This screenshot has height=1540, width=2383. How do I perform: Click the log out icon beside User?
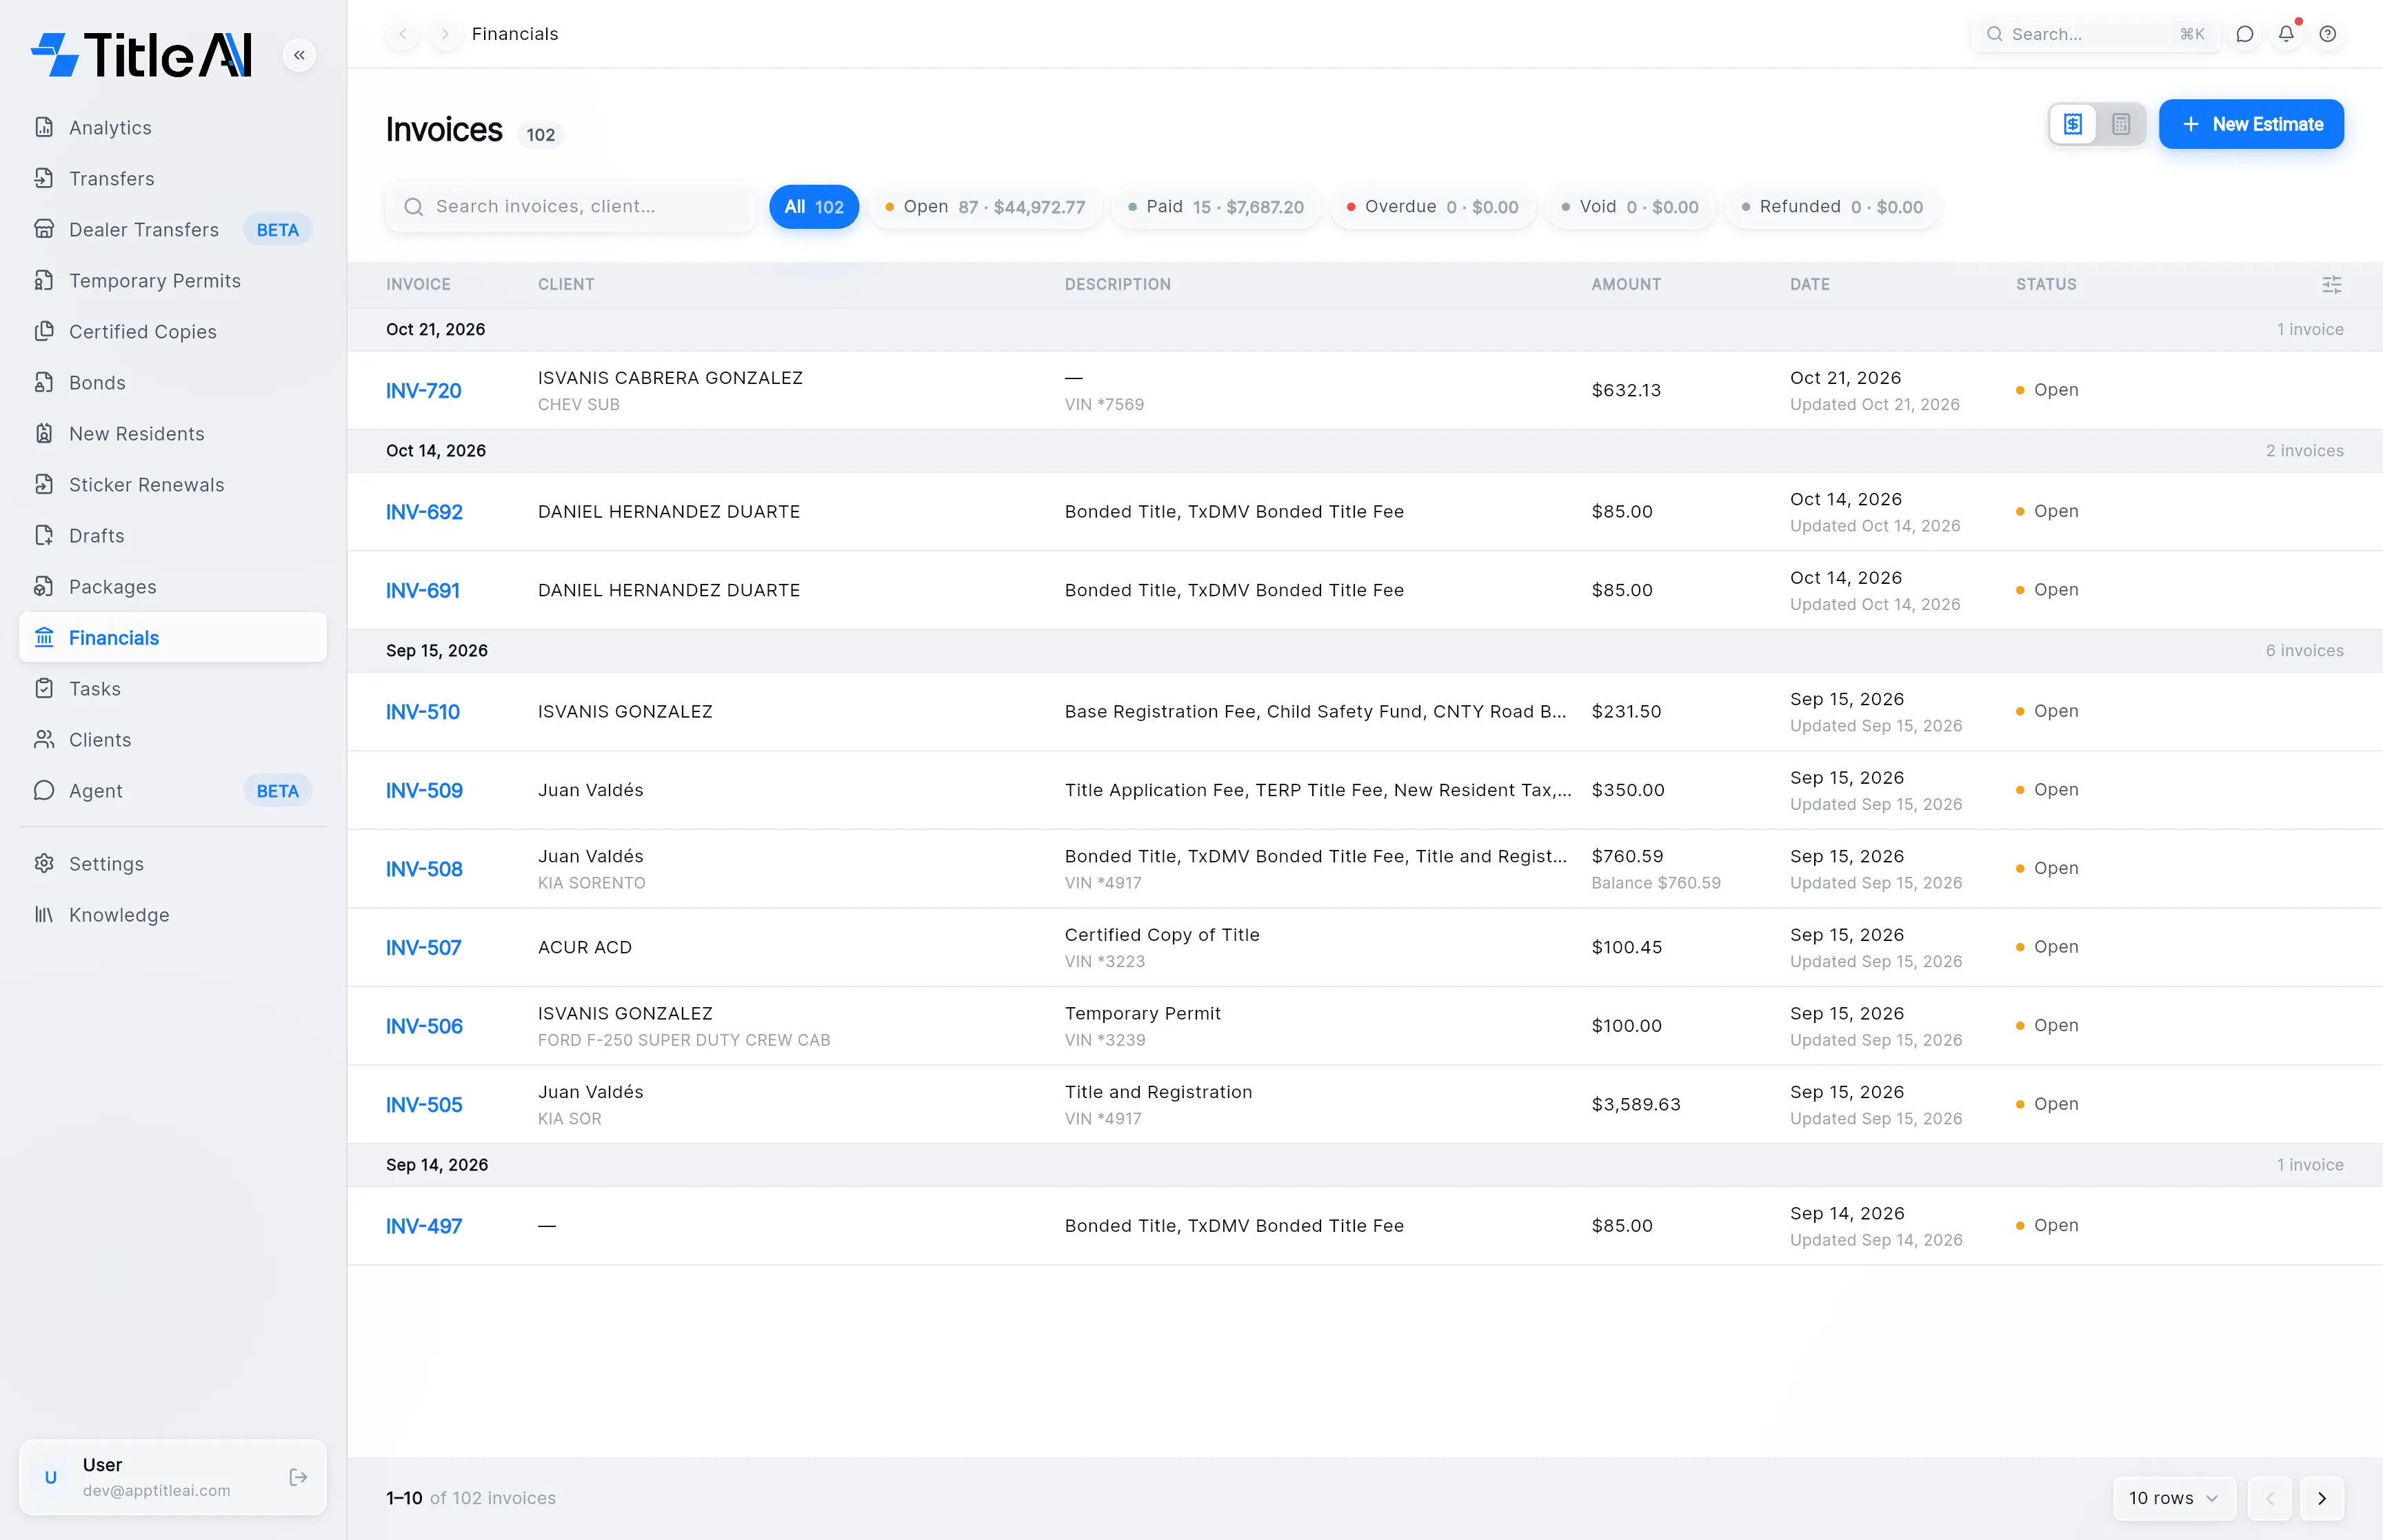298,1477
